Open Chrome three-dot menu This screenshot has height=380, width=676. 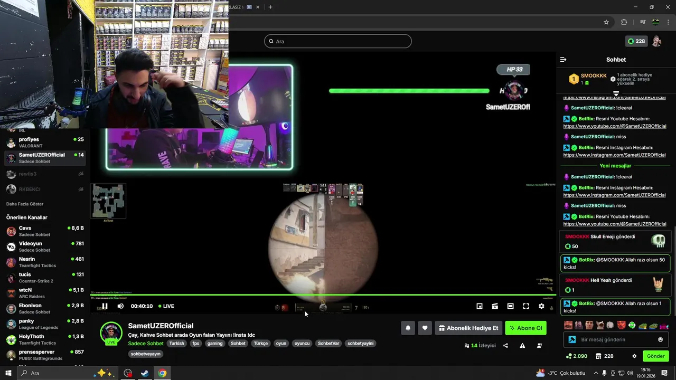pos(668,22)
